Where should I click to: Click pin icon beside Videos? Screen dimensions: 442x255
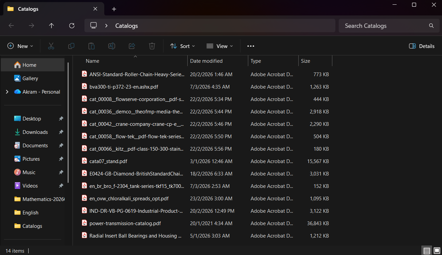pos(61,186)
